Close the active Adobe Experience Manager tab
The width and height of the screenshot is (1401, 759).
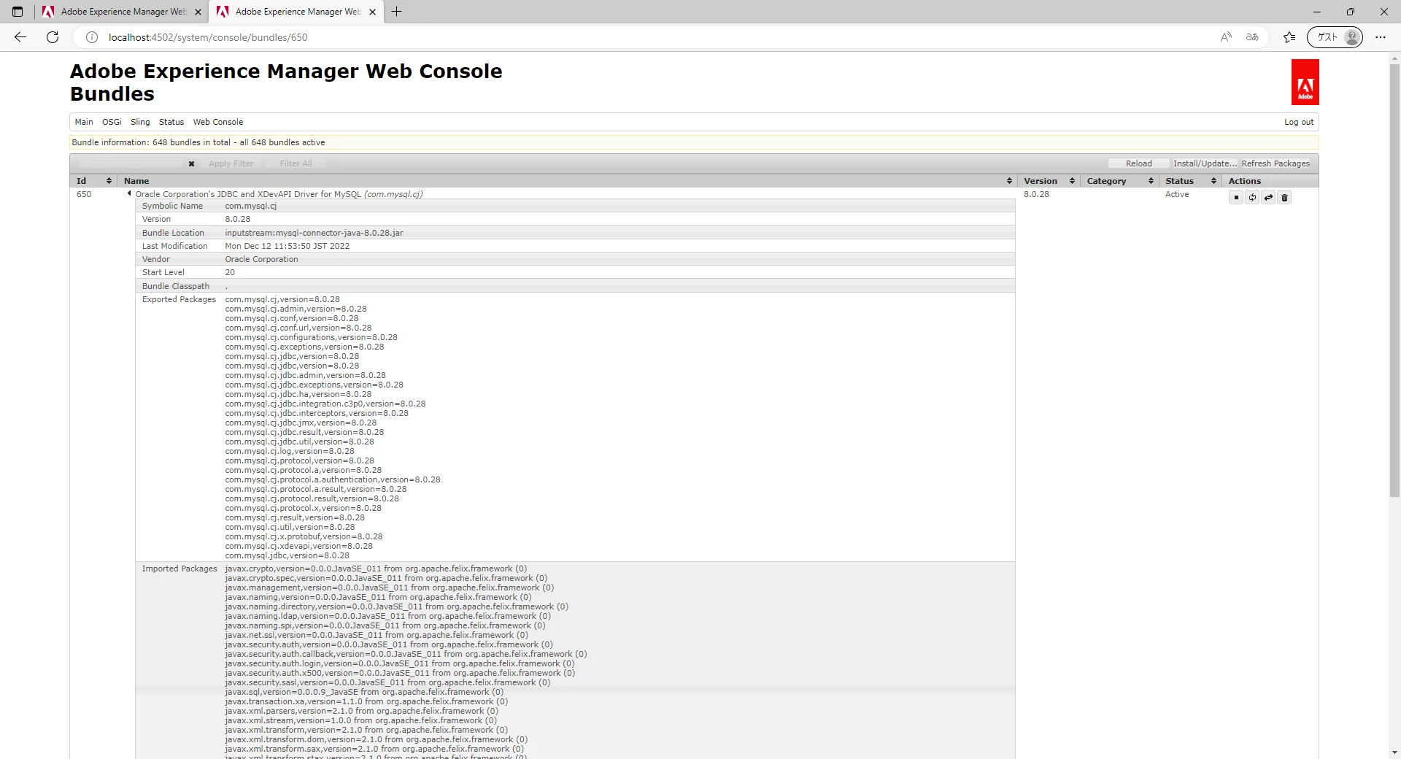pyautogui.click(x=373, y=12)
